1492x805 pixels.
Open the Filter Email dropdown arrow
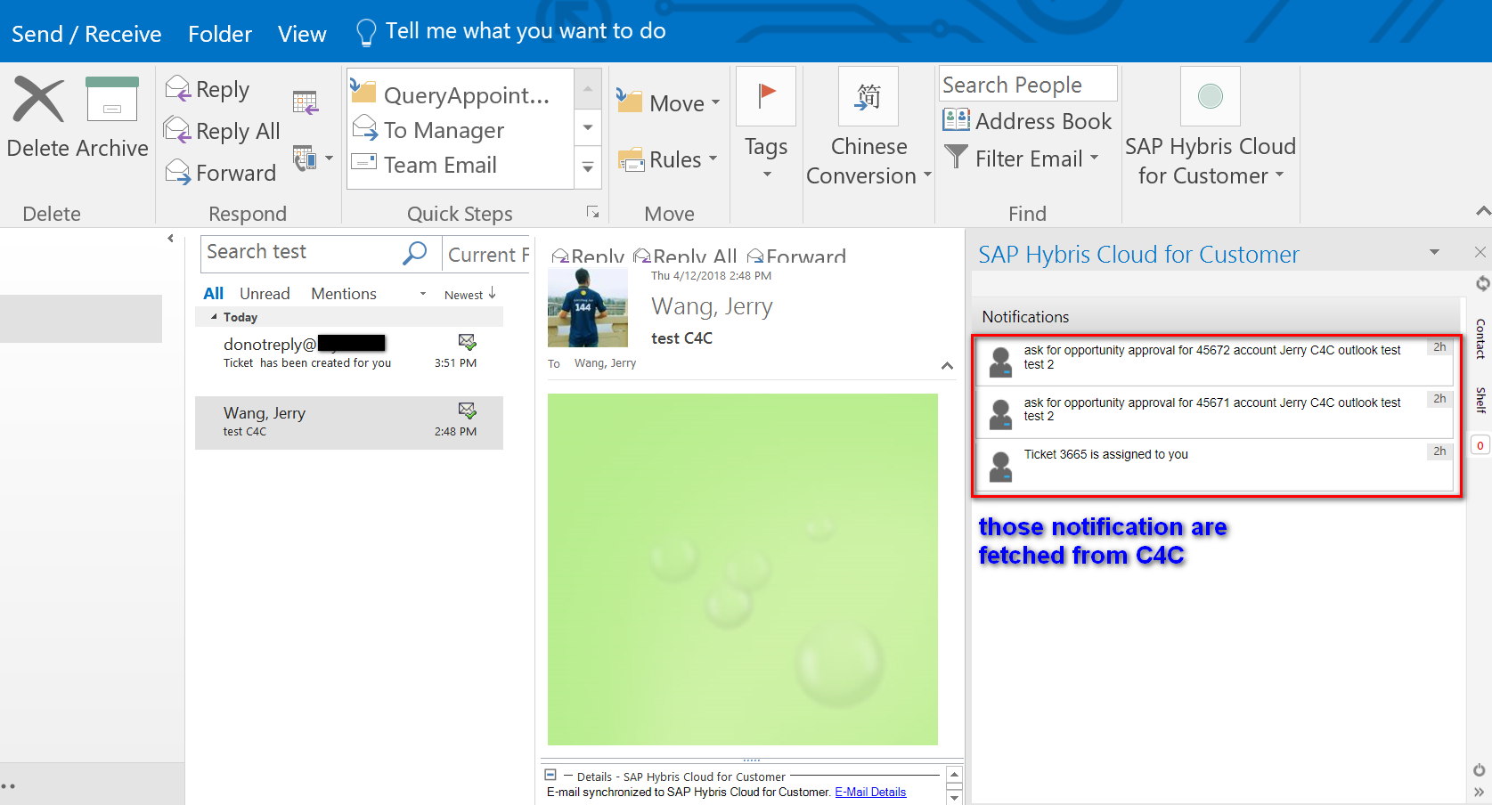(1094, 158)
